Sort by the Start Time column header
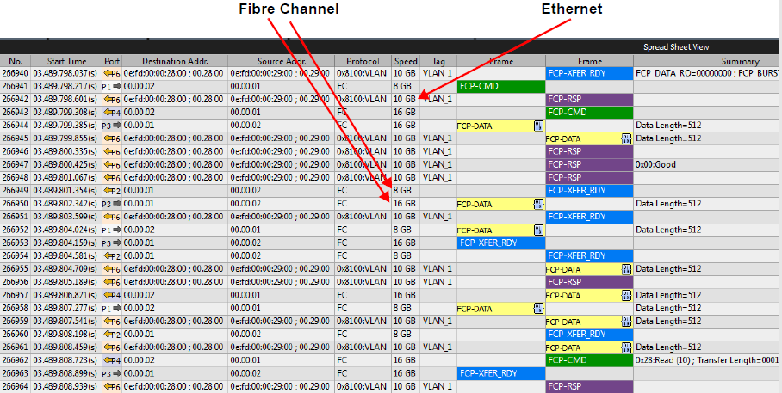 pyautogui.click(x=67, y=61)
